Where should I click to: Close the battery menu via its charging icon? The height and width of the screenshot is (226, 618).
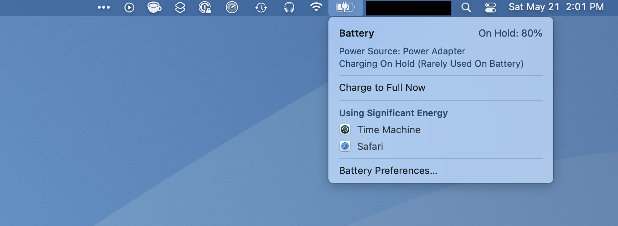(x=346, y=8)
